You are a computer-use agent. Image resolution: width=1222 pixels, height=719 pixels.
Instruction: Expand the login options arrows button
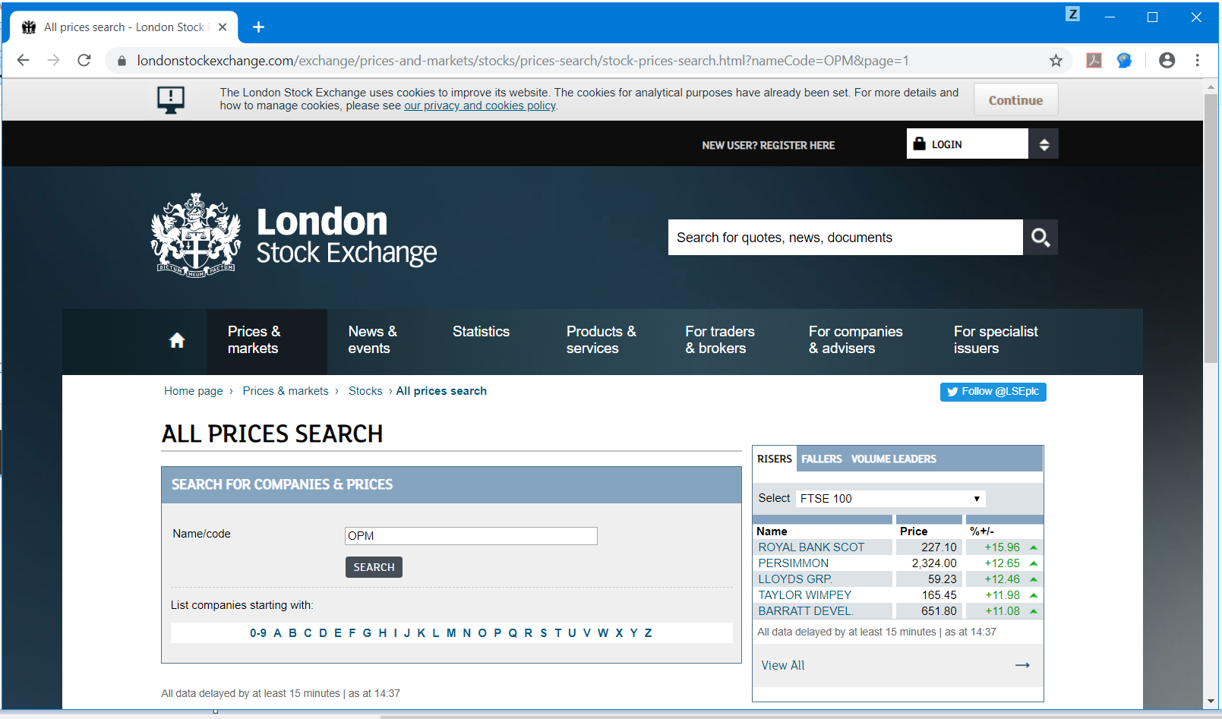[1044, 144]
